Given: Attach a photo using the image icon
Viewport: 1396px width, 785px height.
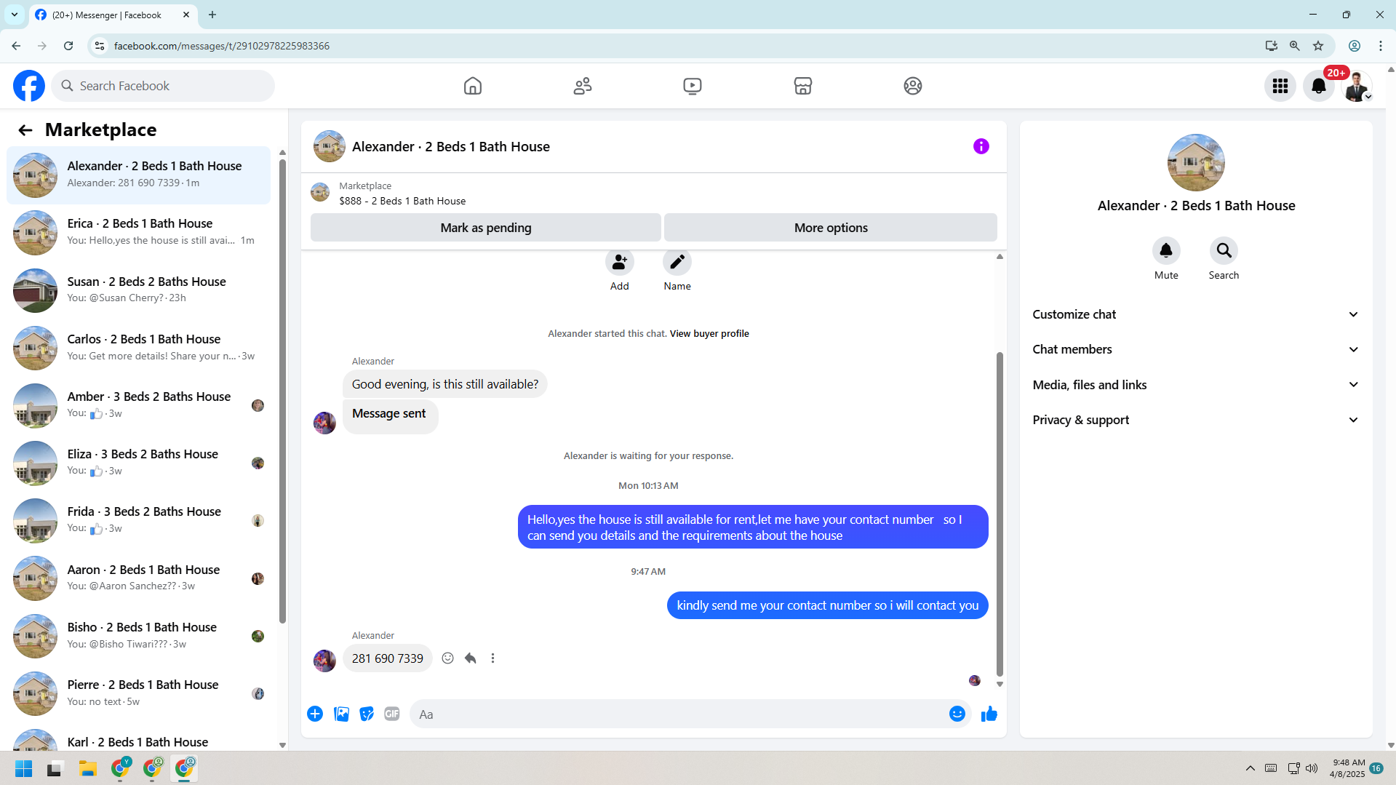Looking at the screenshot, I should tap(341, 714).
